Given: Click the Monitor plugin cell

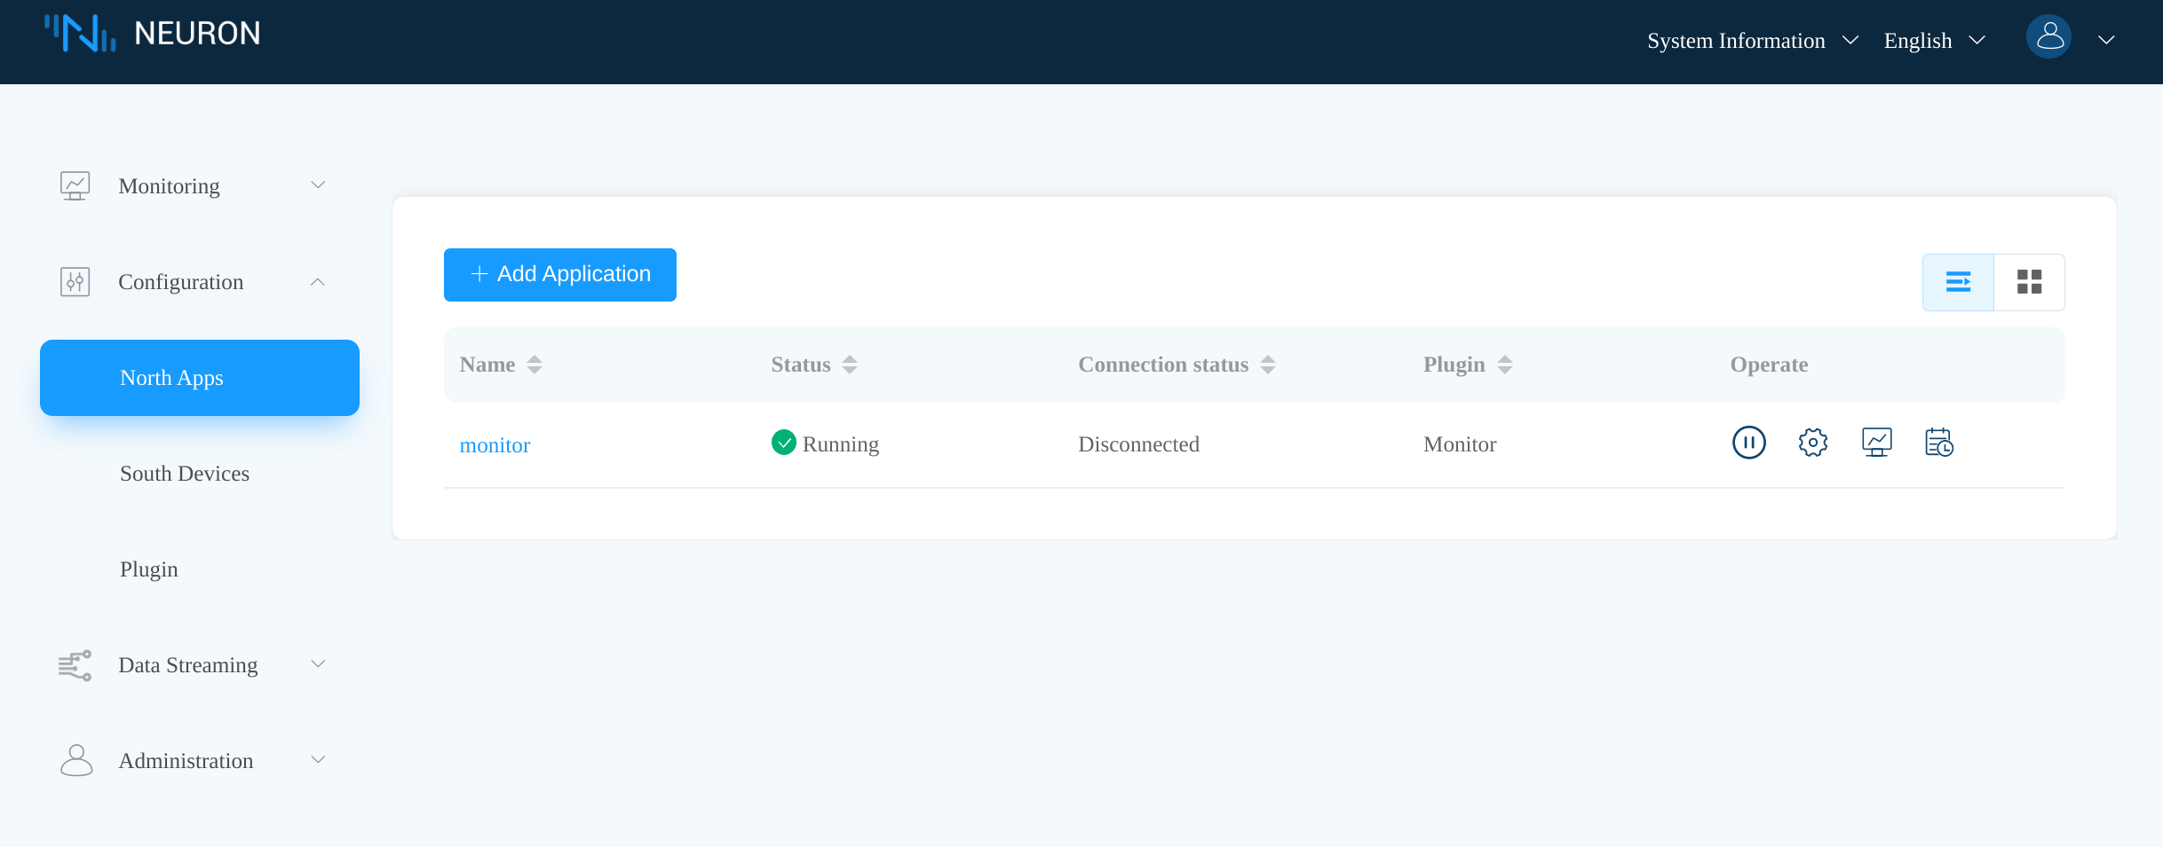Looking at the screenshot, I should (1460, 444).
